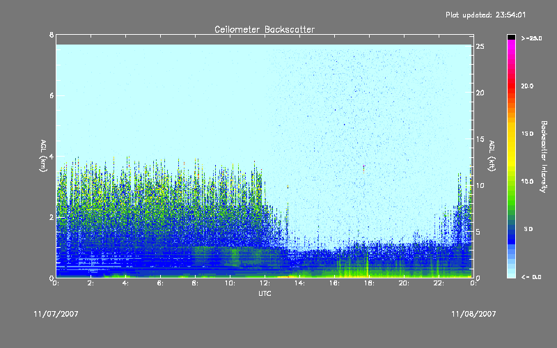Click the "AGL (km)" axis title
This screenshot has height=348, width=557.
click(43, 156)
